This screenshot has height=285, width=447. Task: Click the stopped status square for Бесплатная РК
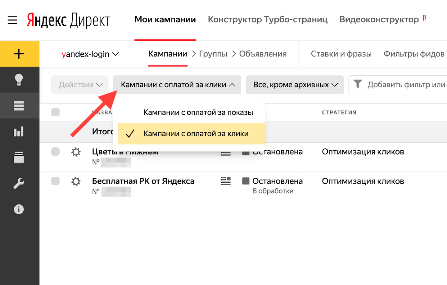pos(246,181)
